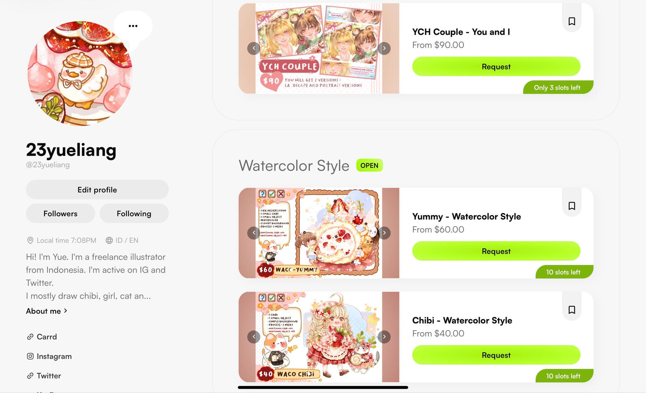Click the duck profile avatar picture
The width and height of the screenshot is (646, 393).
pos(80,74)
